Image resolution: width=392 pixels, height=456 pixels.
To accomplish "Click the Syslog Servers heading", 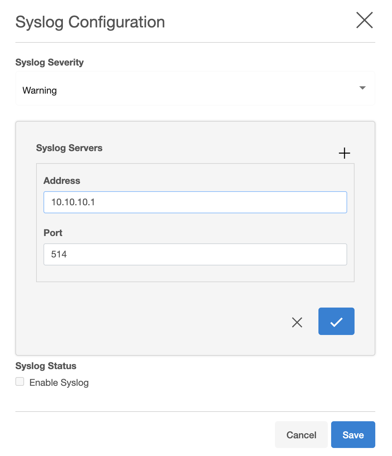I will 69,148.
